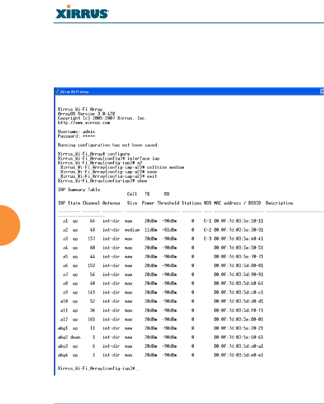Click channel '161' in the a12 row

pos(91,320)
